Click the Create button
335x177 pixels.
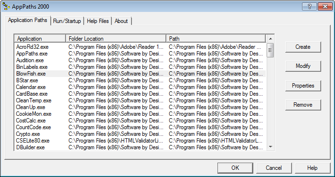coord(303,47)
